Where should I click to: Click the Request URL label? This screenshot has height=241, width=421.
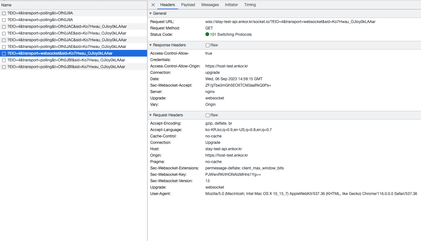(162, 22)
